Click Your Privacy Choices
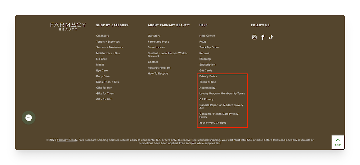The image size is (360, 165). (x=213, y=123)
